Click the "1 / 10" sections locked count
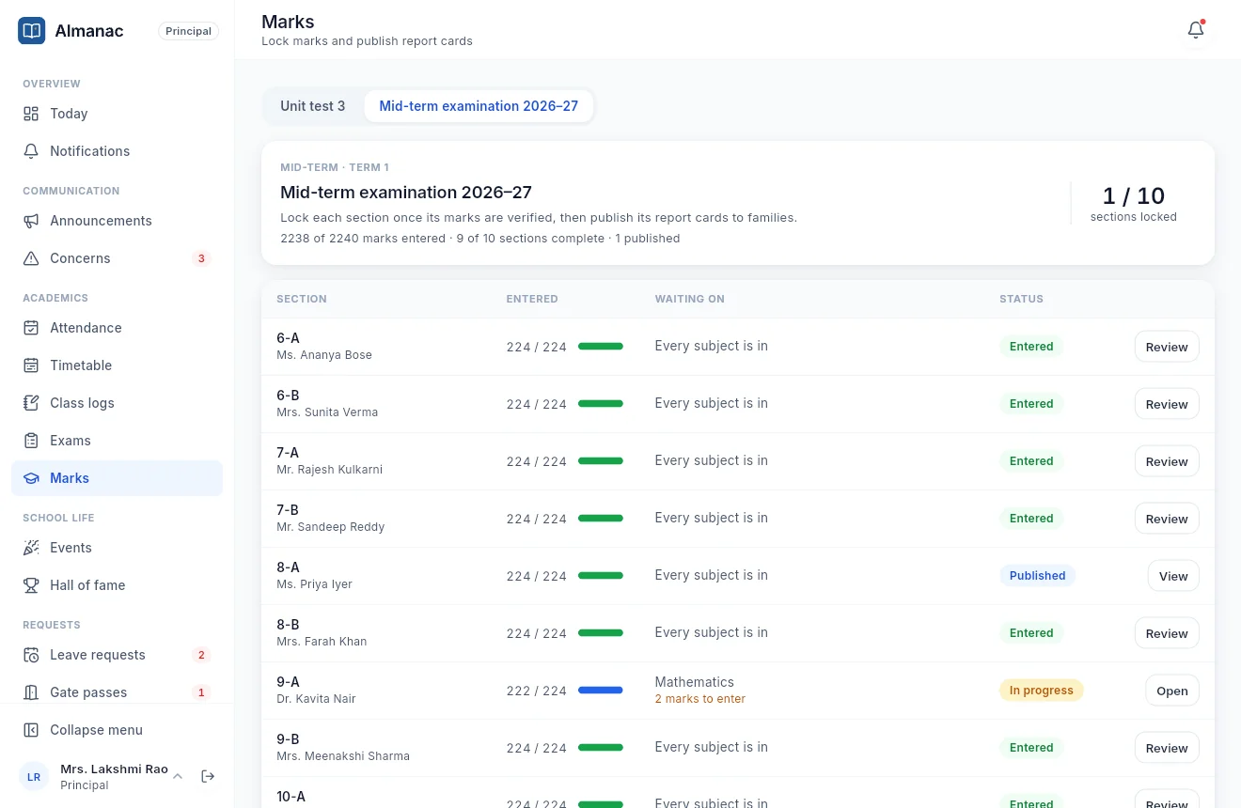This screenshot has height=808, width=1241. point(1134,195)
